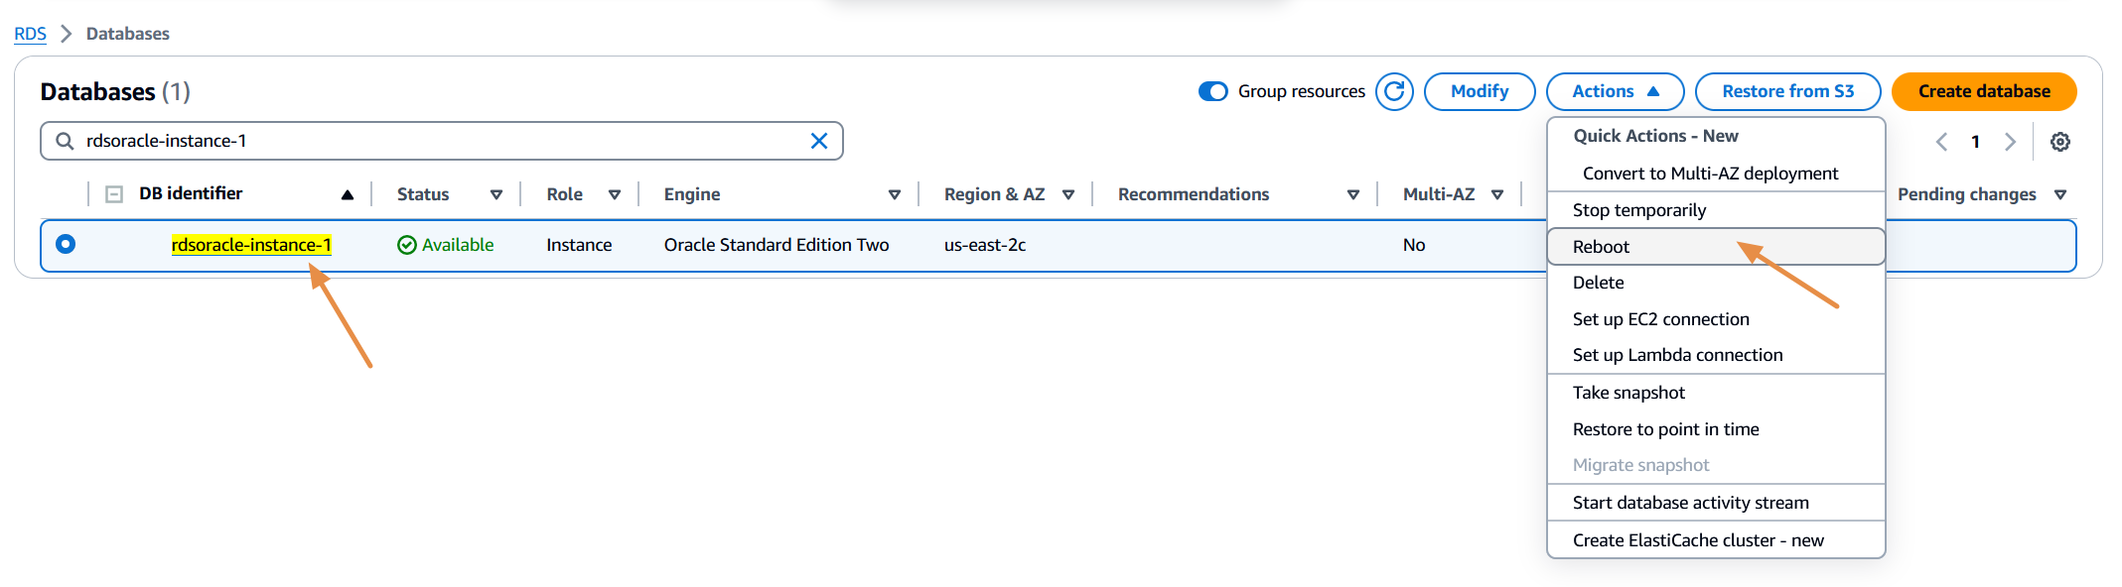This screenshot has height=587, width=2122.
Task: Go to next page chevron
Action: pos(2010,142)
